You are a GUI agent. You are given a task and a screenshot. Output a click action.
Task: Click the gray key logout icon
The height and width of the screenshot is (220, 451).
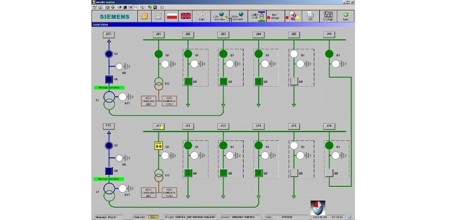tap(159, 17)
